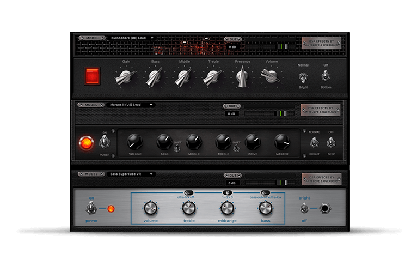Toggle the Deep switch on Marcus II amp

[x=331, y=143]
